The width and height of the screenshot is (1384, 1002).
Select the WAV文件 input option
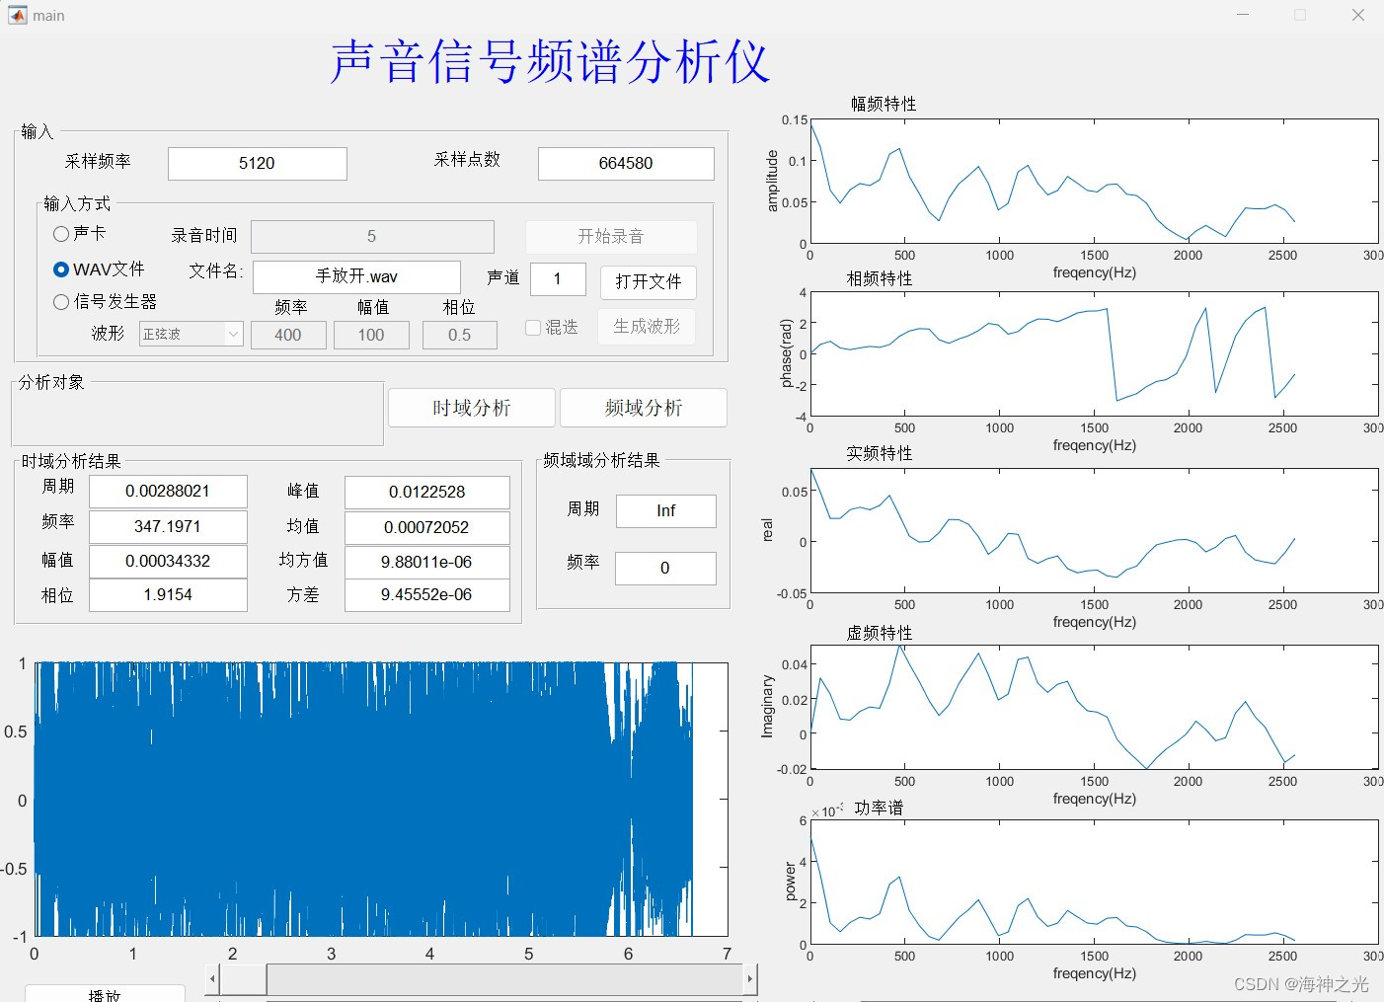99,269
